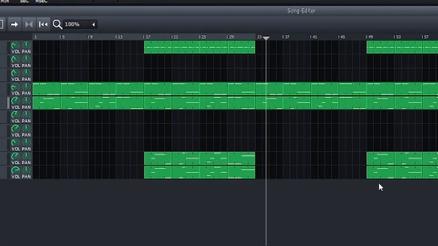This screenshot has width=438, height=246.
Task: Click bar 21 on the timeline ruler
Action: pyautogui.click(x=175, y=37)
